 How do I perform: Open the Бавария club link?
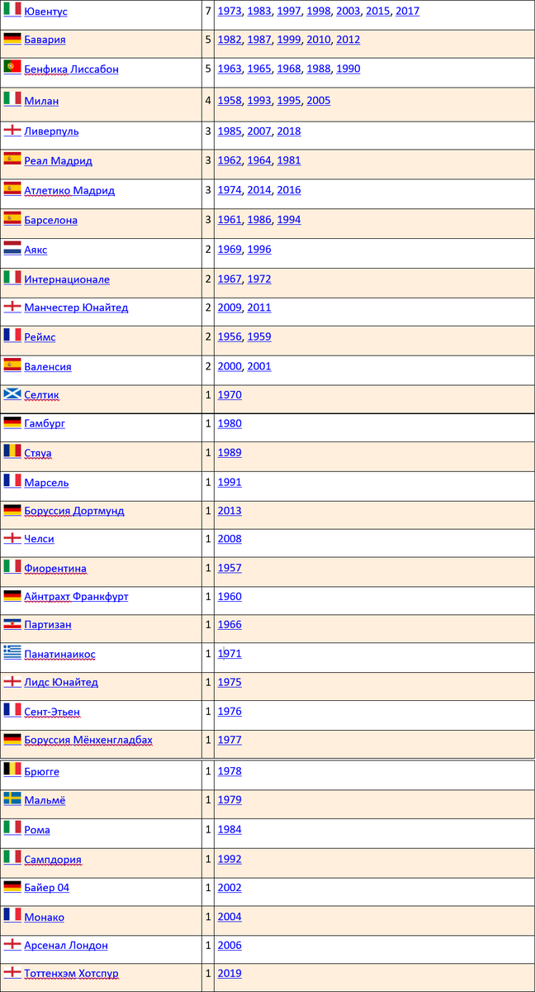pyautogui.click(x=45, y=40)
